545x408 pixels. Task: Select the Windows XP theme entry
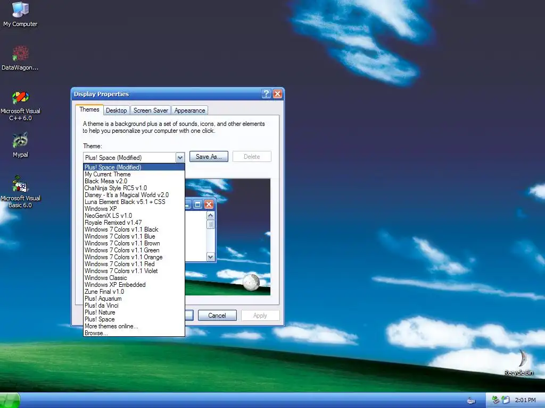click(134, 209)
